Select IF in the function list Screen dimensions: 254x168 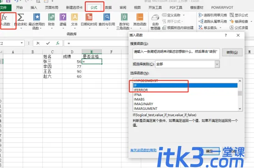coord(185,86)
